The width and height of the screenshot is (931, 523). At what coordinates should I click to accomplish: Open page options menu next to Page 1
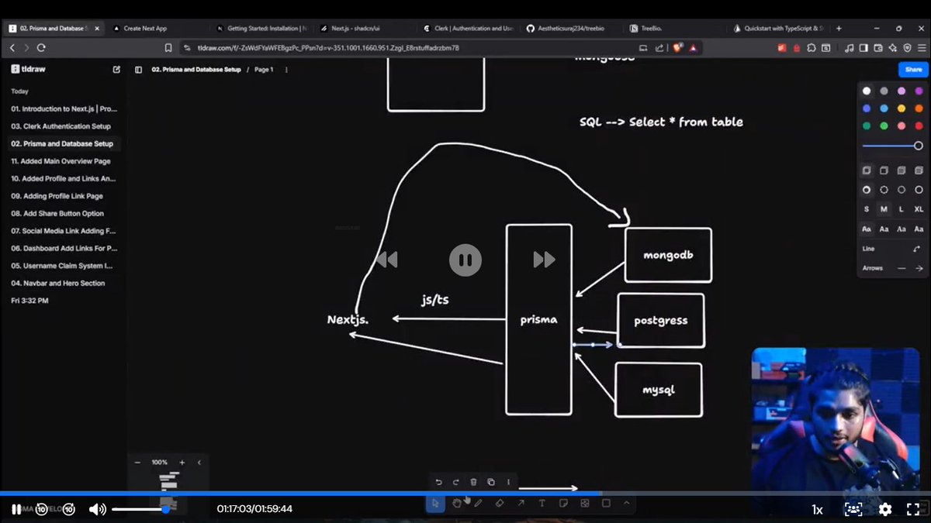pos(286,69)
